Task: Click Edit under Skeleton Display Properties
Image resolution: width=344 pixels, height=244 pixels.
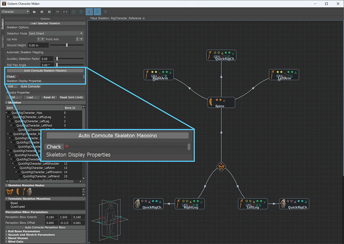Action: (12, 86)
